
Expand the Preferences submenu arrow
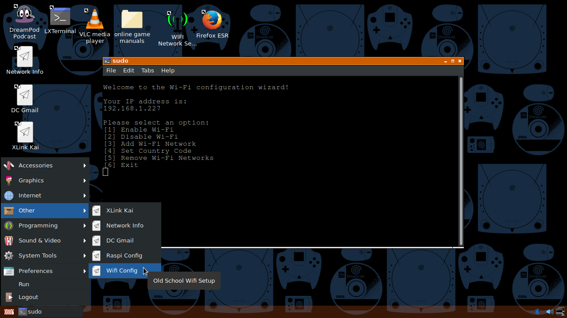click(85, 271)
